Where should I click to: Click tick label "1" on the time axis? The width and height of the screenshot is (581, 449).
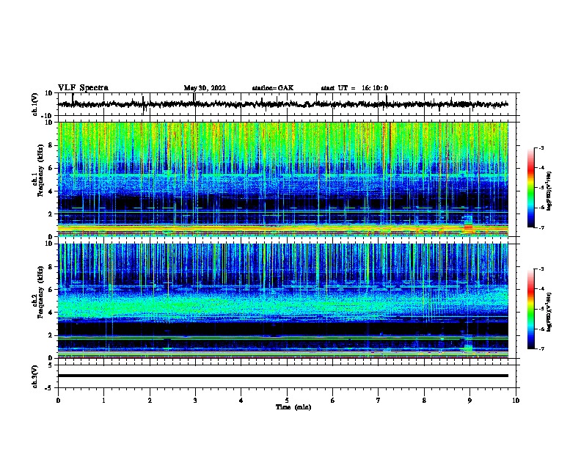tap(103, 401)
